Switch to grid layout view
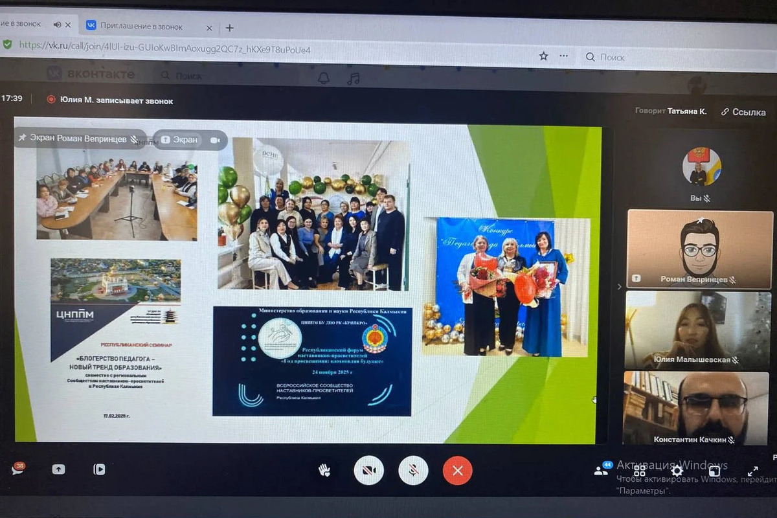Screen dimensions: 777x518 point(640,471)
